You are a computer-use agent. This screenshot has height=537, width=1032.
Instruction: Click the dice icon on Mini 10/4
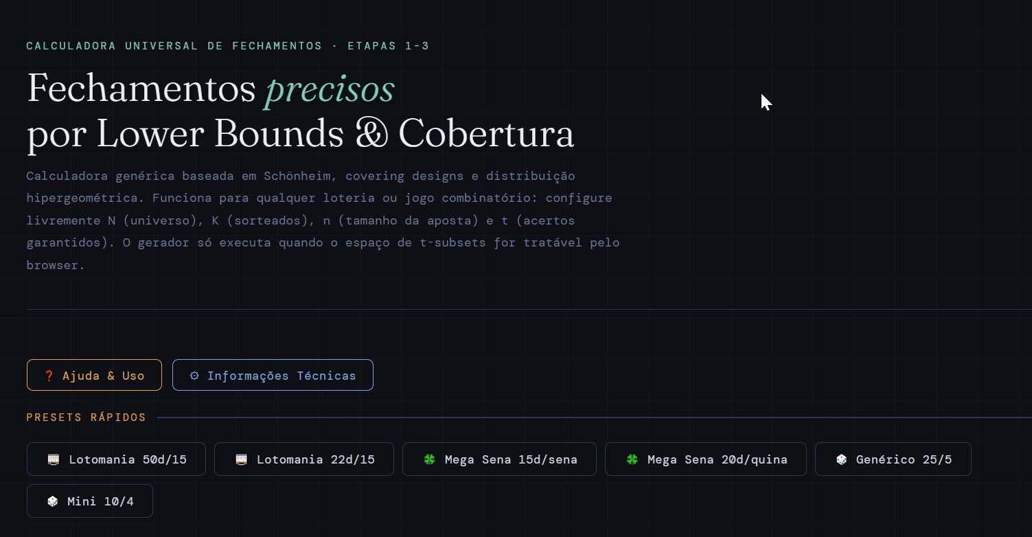(52, 501)
